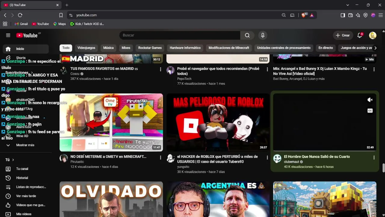This screenshot has width=385, height=217.
Task: Toggle subtitles on the video preview
Action: point(370,111)
